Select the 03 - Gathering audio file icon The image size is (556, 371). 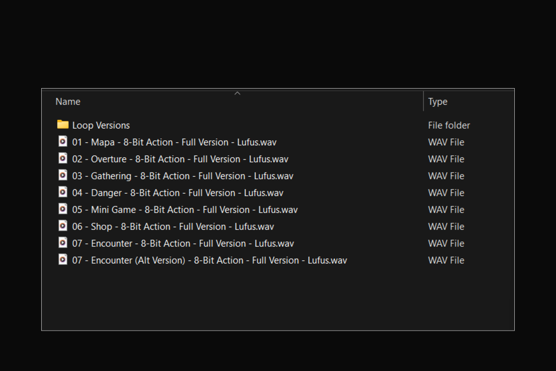point(63,175)
